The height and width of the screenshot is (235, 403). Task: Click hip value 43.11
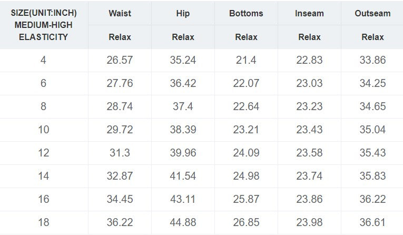[x=183, y=199]
